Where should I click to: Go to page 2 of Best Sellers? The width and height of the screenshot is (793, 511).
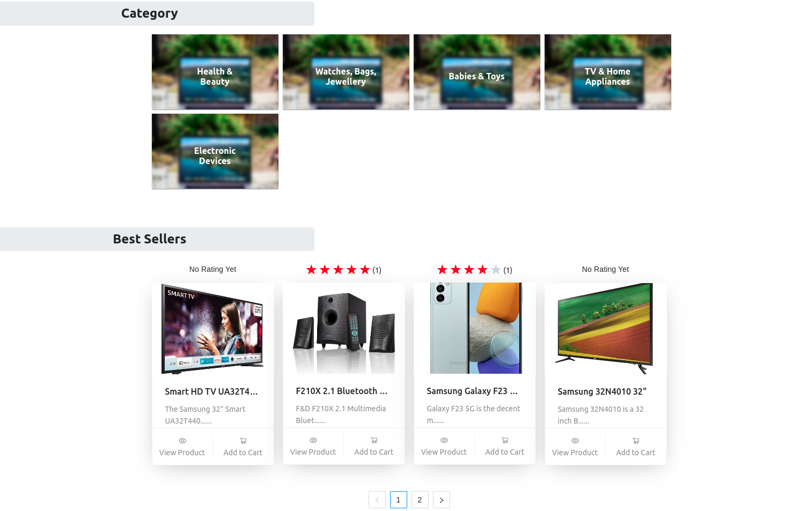(420, 500)
